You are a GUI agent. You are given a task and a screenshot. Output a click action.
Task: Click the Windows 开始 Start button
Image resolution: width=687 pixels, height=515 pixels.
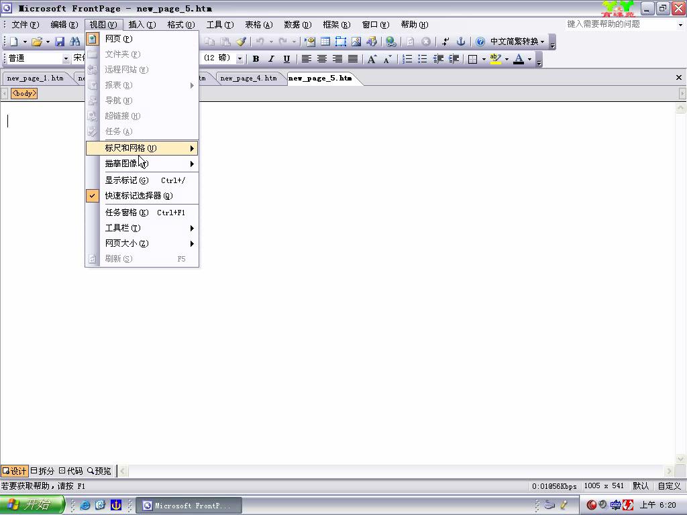pyautogui.click(x=32, y=505)
